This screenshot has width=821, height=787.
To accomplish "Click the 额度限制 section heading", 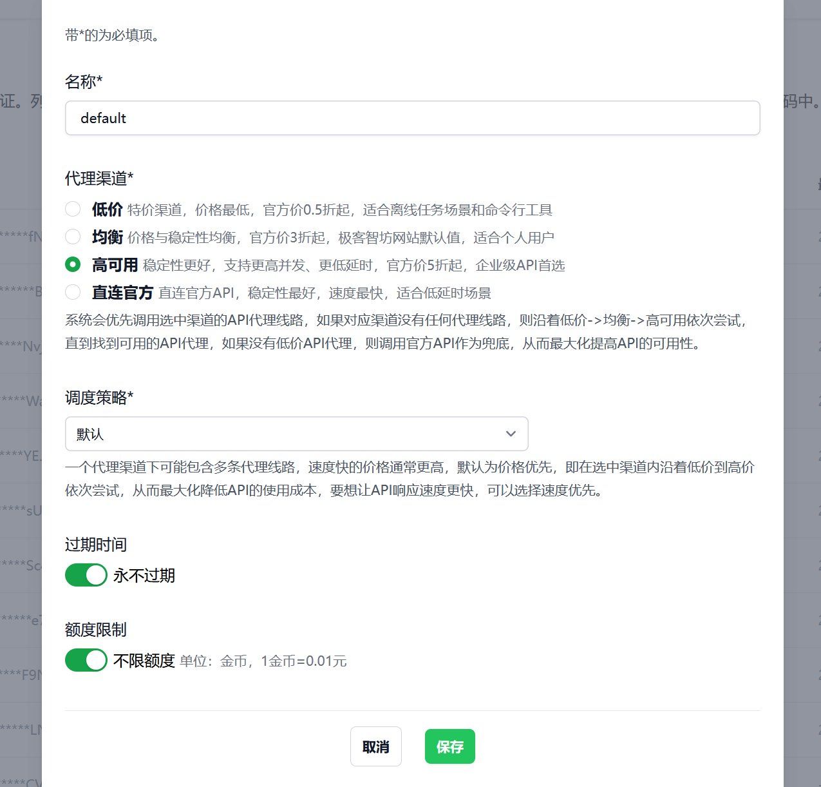I will [95, 630].
